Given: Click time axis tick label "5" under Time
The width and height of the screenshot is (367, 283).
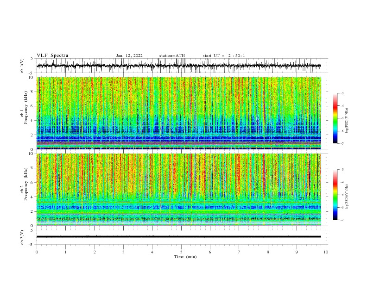Looking at the screenshot, I should (x=181, y=252).
